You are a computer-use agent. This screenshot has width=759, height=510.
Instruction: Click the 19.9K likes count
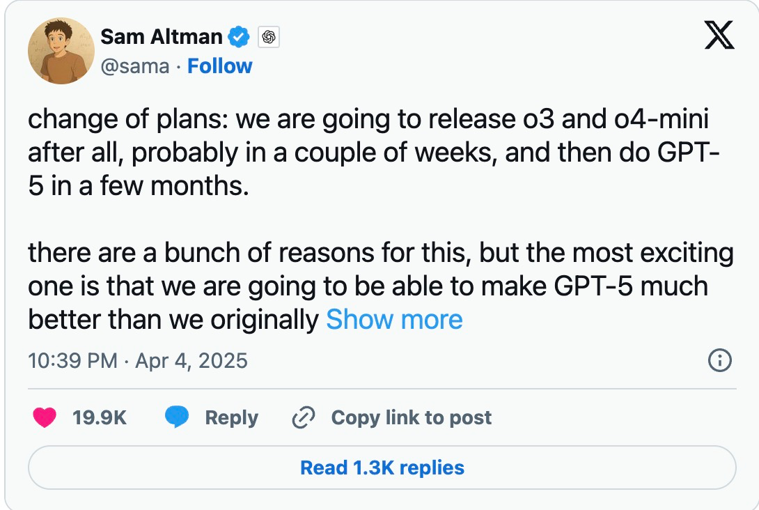coord(100,417)
